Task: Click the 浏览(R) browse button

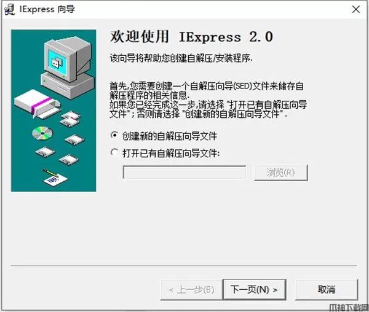Action: (x=281, y=173)
